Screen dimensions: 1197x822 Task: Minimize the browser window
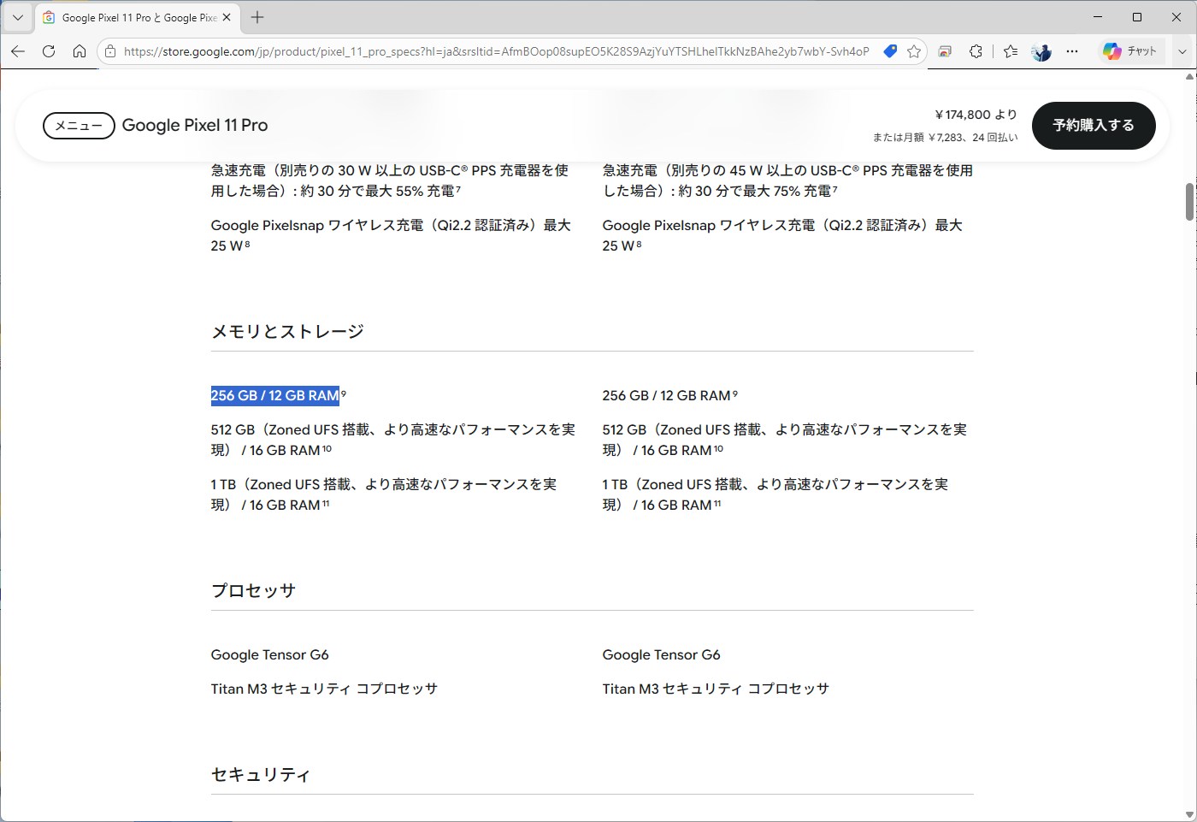pos(1099,17)
